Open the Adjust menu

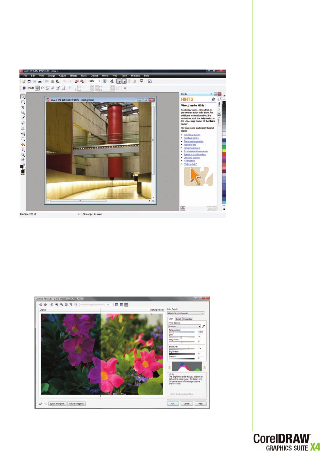[62, 76]
